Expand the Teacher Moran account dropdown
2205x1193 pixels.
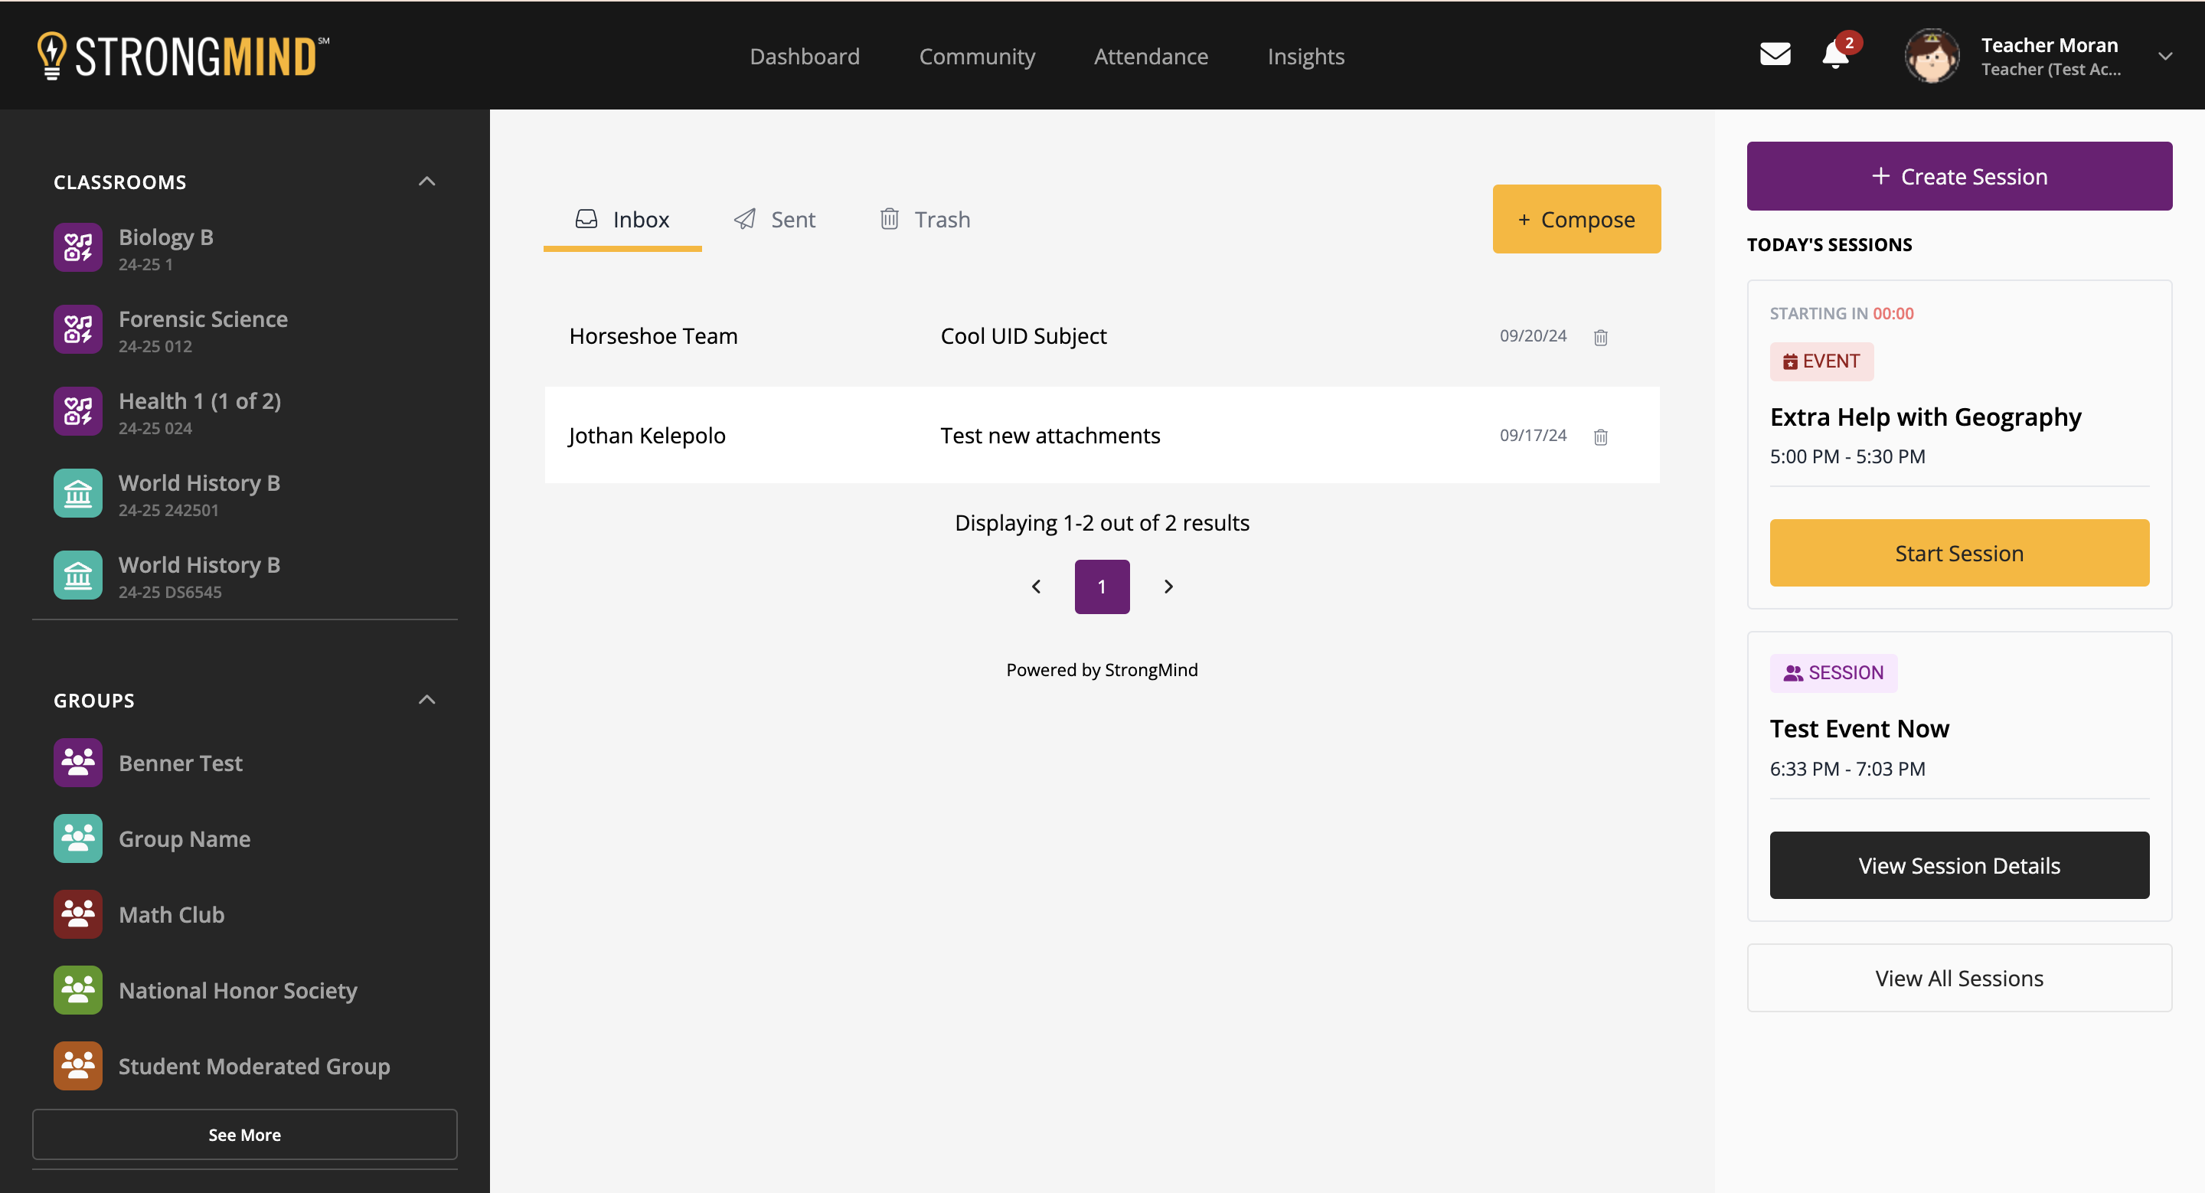pyautogui.click(x=2164, y=57)
